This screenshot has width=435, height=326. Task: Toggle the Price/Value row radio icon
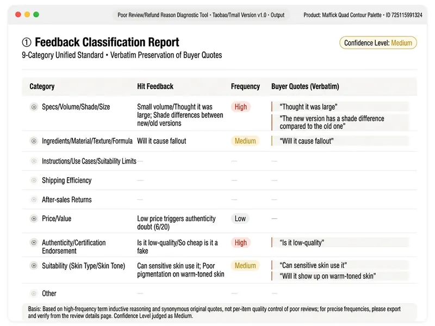[34, 219]
